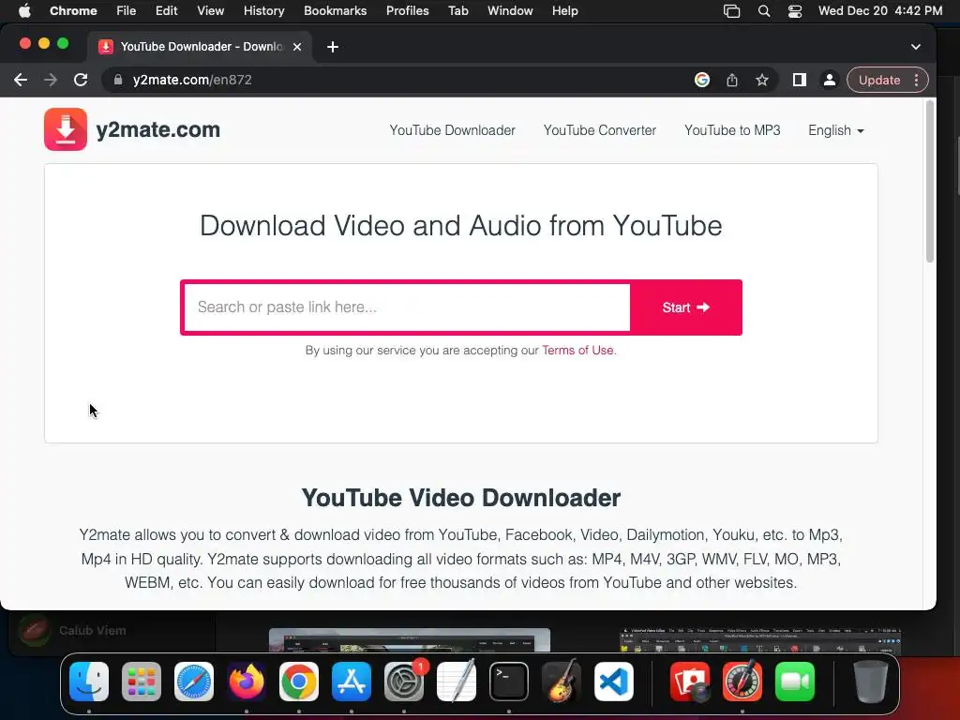960x720 pixels.
Task: Click the y2mate red download logo
Action: click(x=66, y=129)
